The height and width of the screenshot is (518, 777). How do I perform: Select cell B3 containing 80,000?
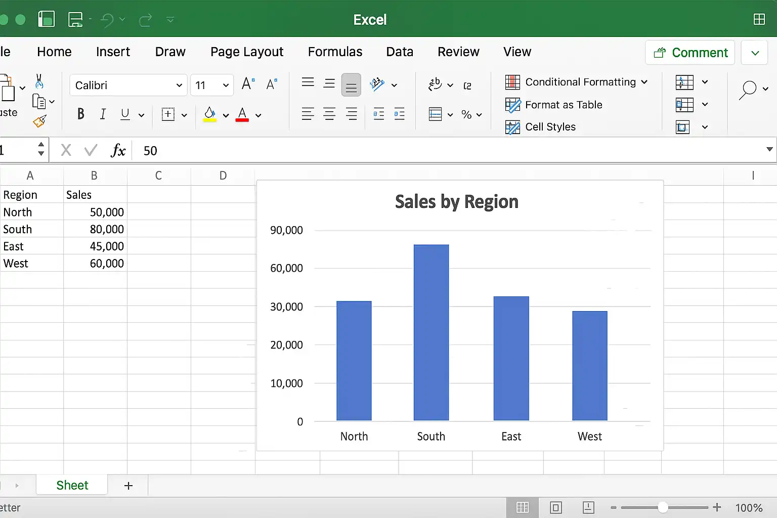click(x=95, y=229)
